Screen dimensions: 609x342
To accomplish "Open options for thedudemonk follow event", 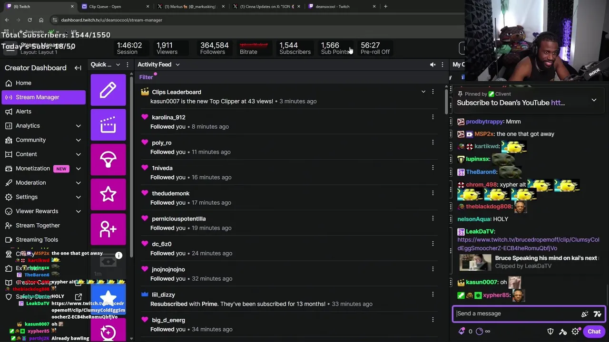I will (x=432, y=193).
